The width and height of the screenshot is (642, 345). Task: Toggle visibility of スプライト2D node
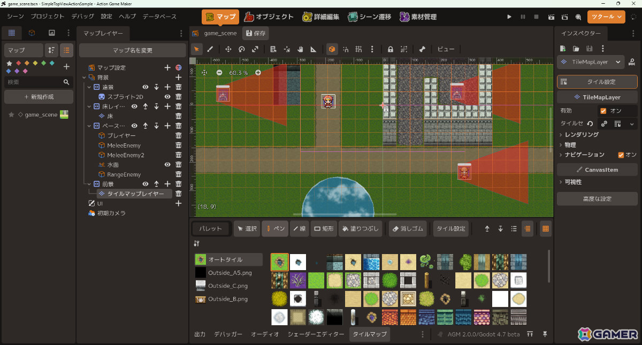pos(167,97)
